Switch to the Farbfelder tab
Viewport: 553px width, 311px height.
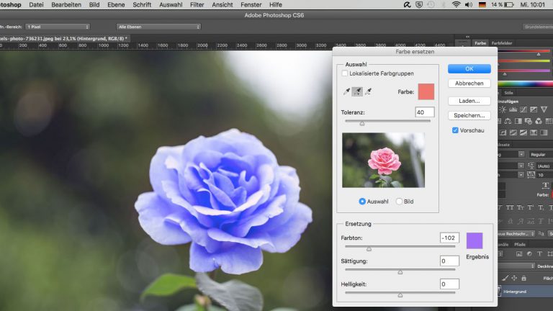click(502, 43)
